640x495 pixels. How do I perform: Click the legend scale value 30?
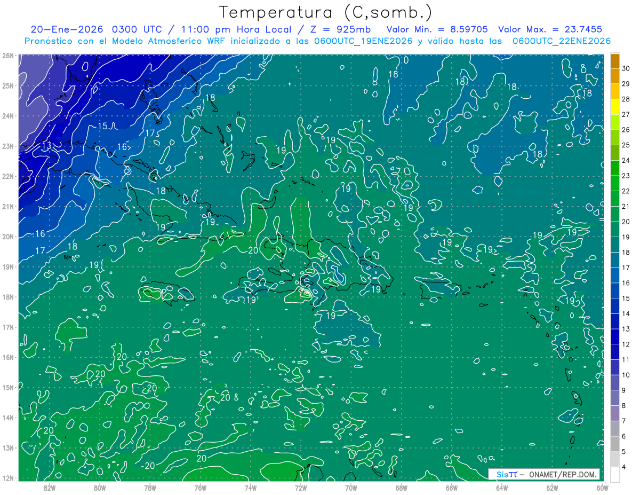tap(626, 68)
